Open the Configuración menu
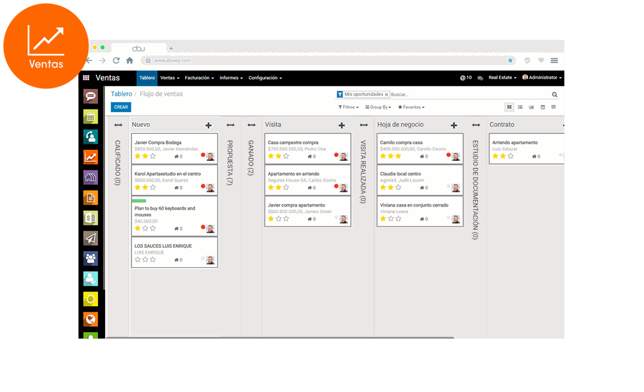This screenshot has height=392, width=644. coord(265,78)
